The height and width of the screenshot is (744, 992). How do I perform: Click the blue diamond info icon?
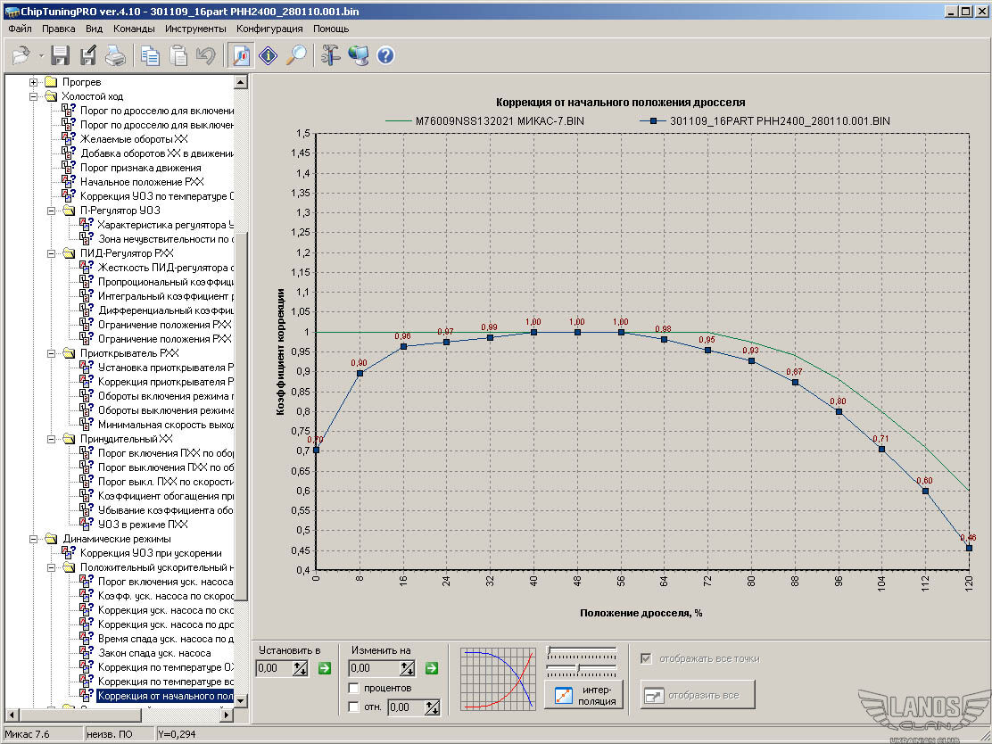[268, 56]
